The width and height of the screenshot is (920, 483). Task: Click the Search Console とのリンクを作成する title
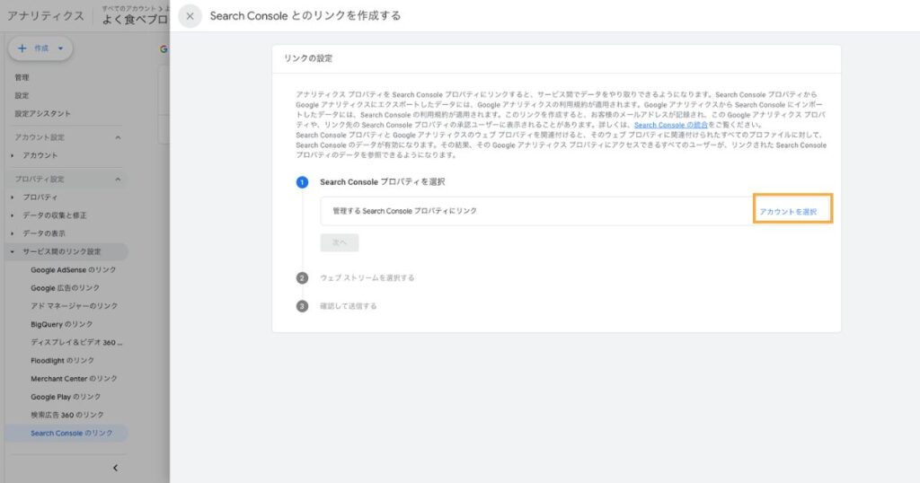(x=305, y=16)
